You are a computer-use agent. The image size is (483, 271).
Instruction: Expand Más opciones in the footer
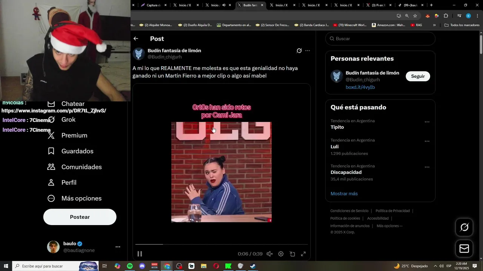point(389,226)
